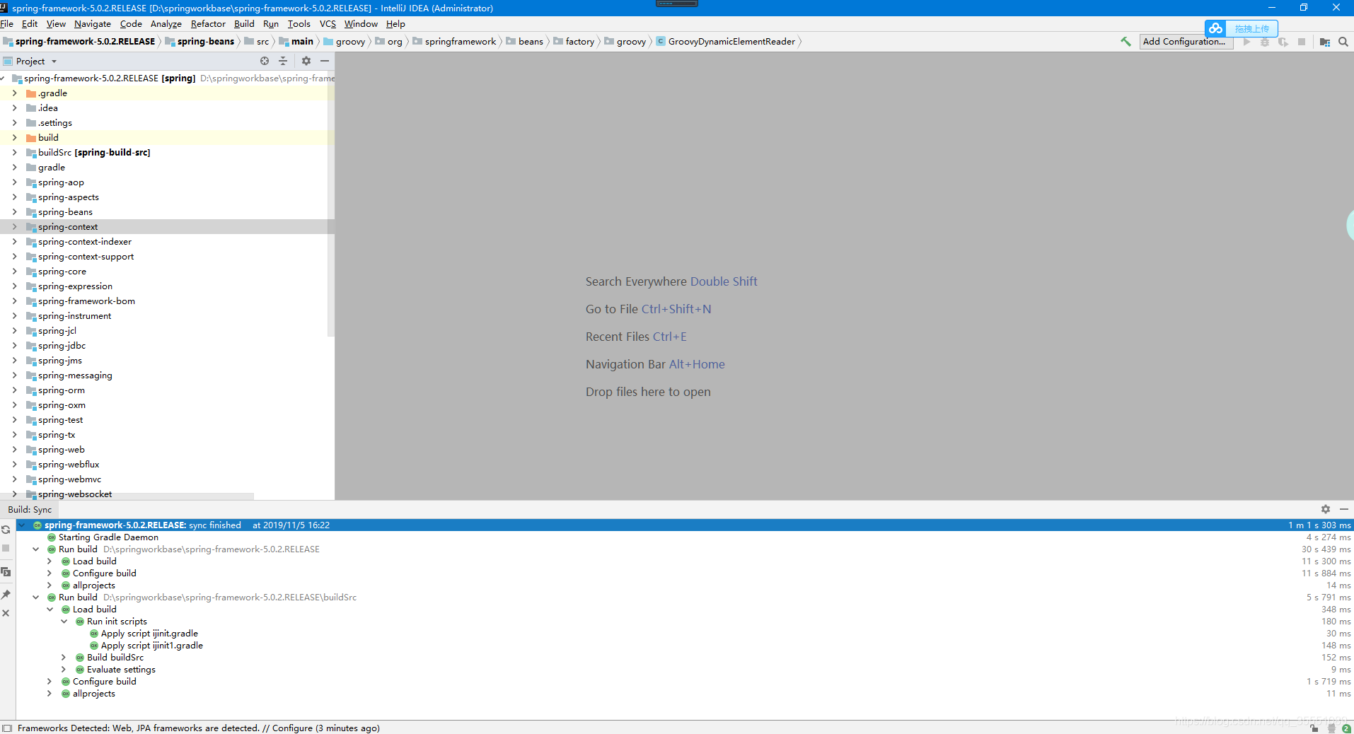Close Build panel tab with X icon
1354x734 pixels.
tap(6, 613)
